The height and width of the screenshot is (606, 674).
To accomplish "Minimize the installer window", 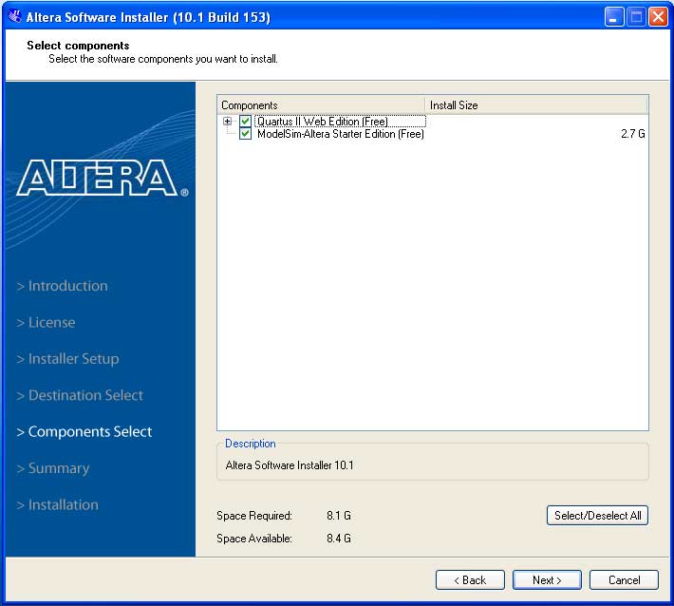I will coord(615,17).
